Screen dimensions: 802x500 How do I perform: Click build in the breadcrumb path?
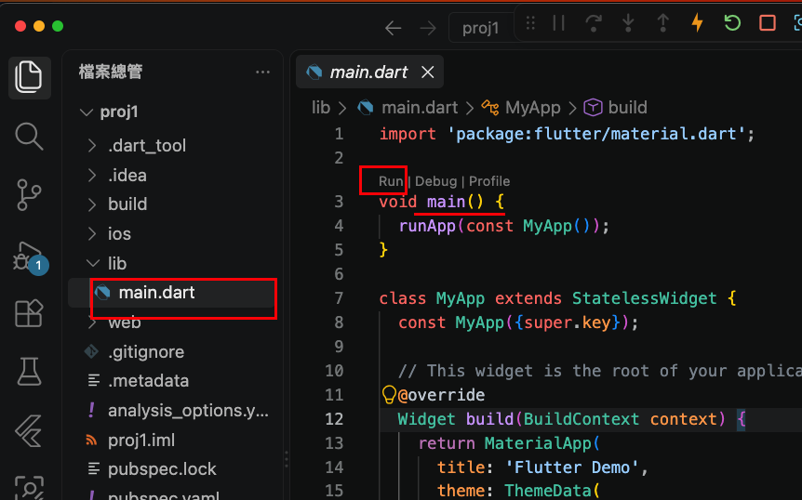(x=627, y=108)
